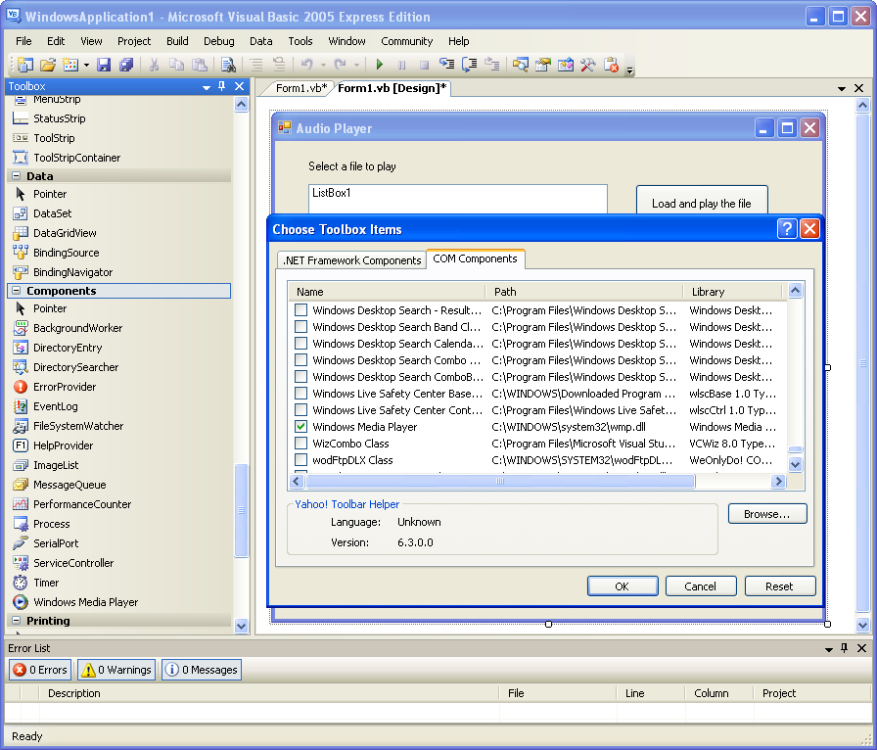The image size is (877, 750).
Task: Open the Community menu
Action: coord(406,41)
